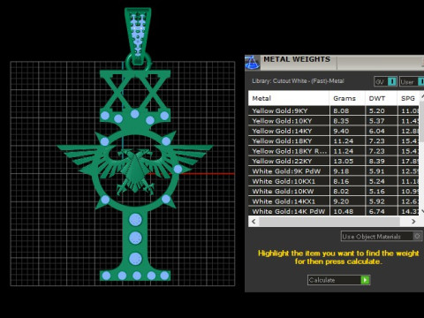This screenshot has width=424, height=318.
Task: Select the White Gold:14KX1 row
Action: click(x=334, y=201)
